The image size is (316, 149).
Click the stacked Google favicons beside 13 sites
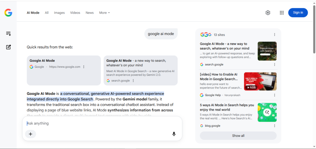coord(206,35)
